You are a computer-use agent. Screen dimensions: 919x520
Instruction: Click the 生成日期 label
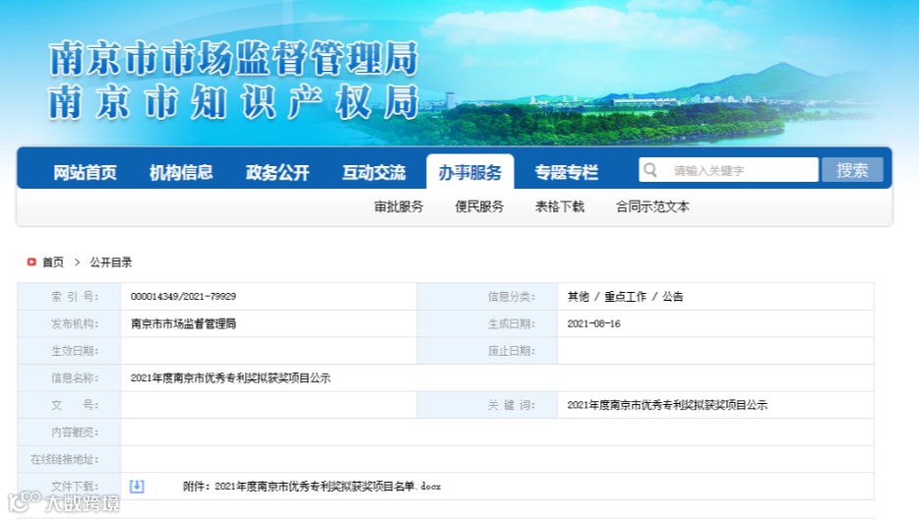(x=512, y=323)
